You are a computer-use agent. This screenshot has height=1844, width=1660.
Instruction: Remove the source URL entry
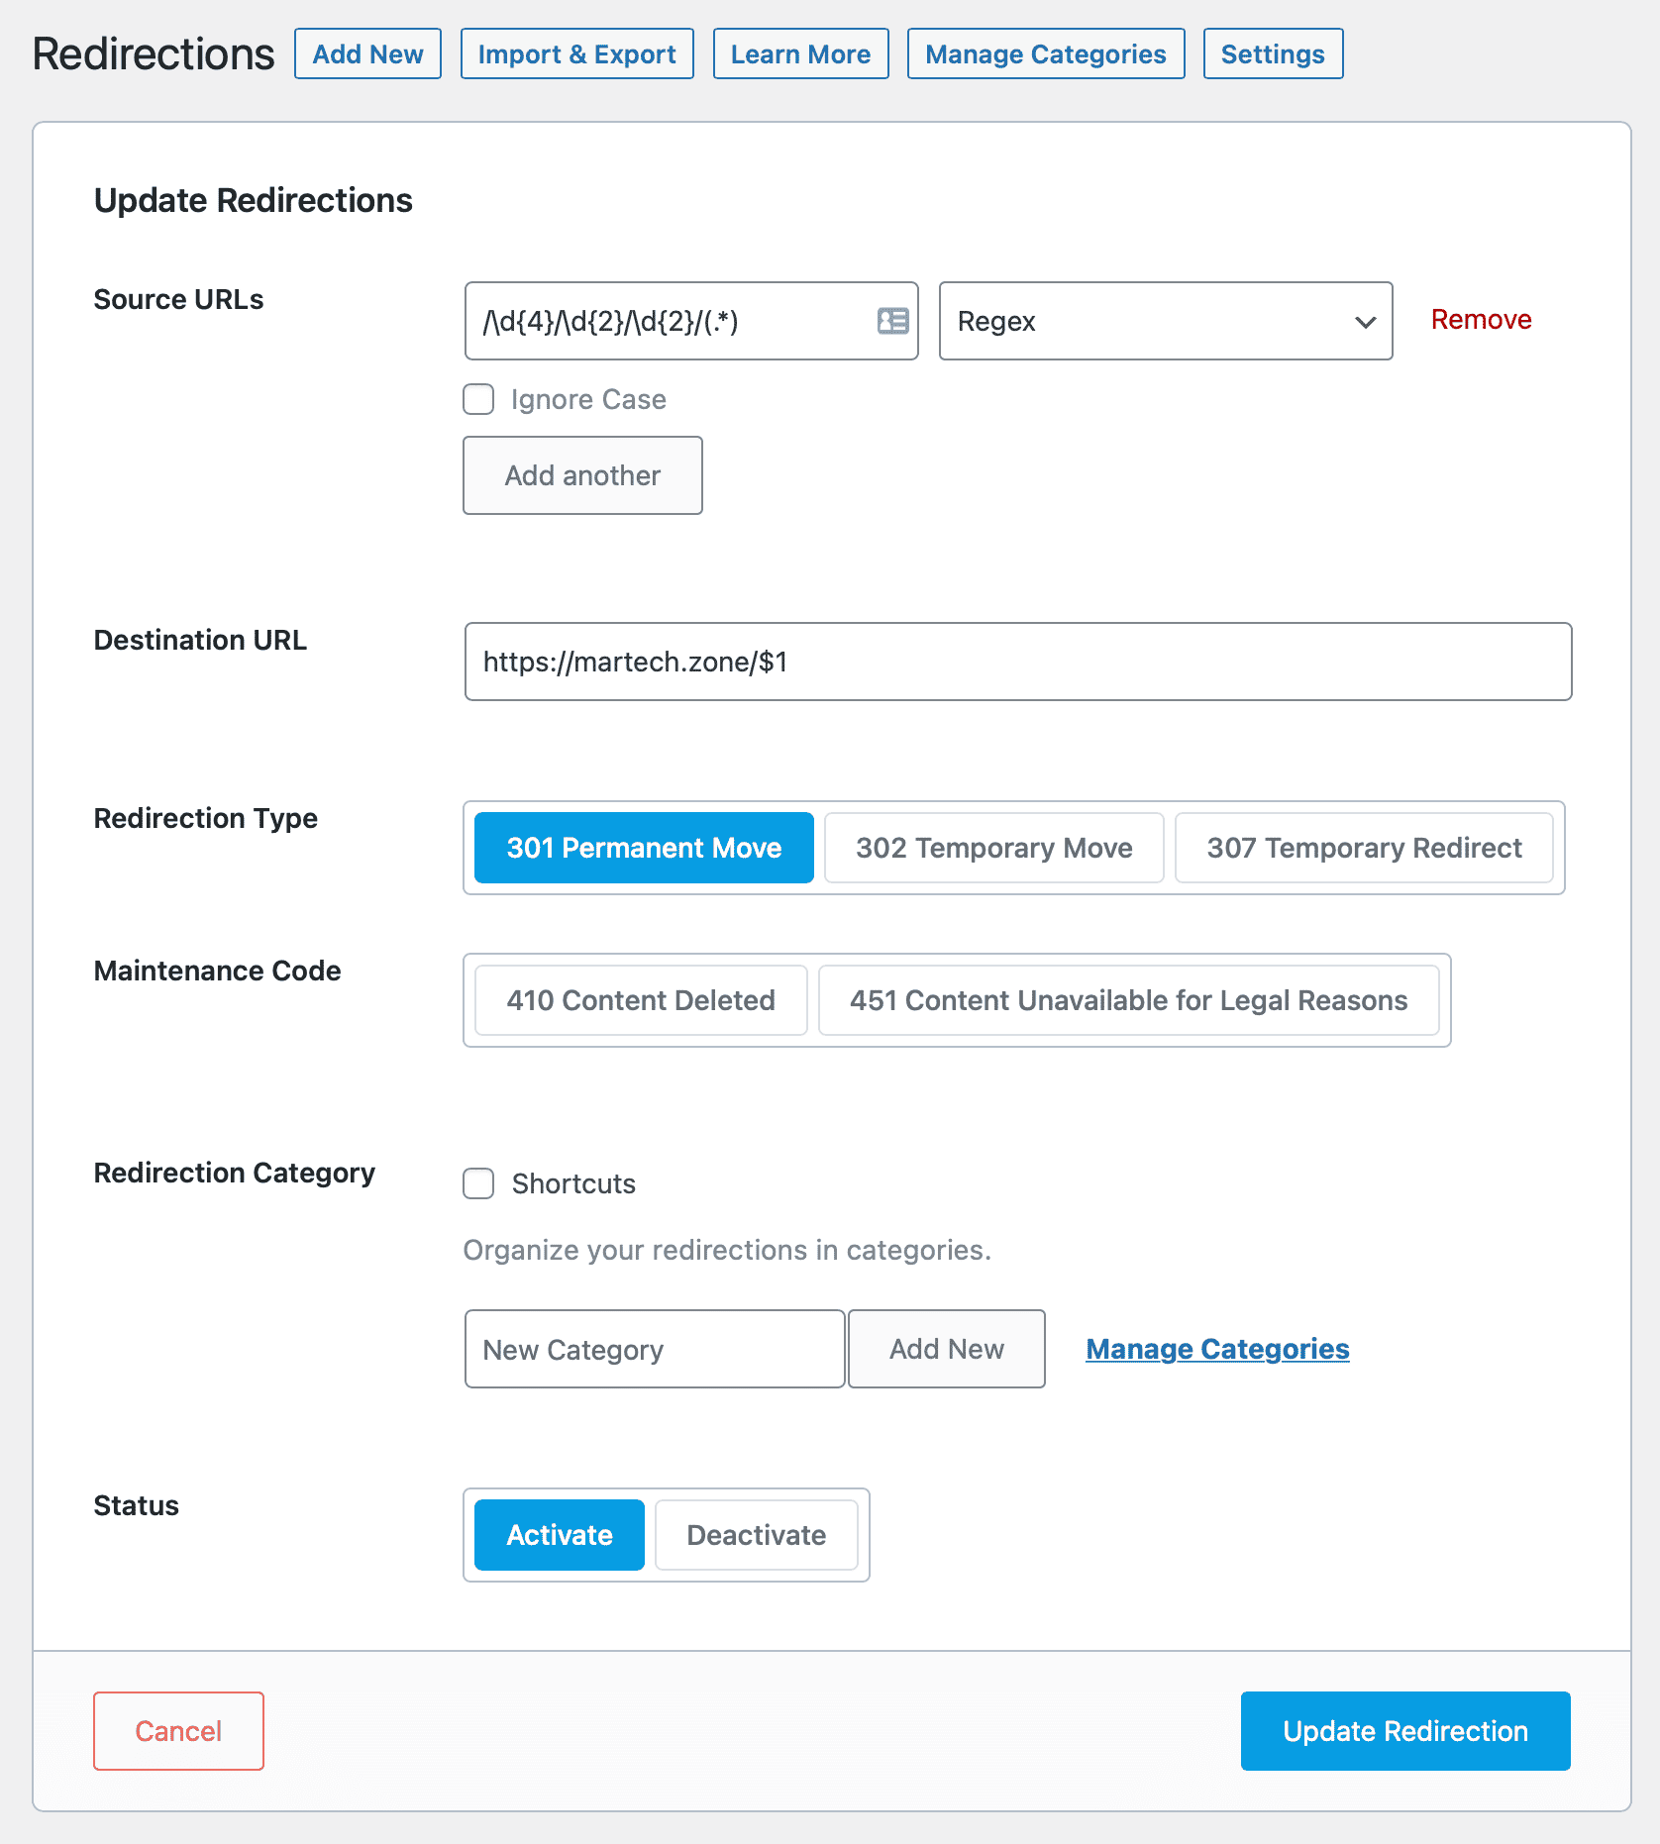(x=1481, y=320)
